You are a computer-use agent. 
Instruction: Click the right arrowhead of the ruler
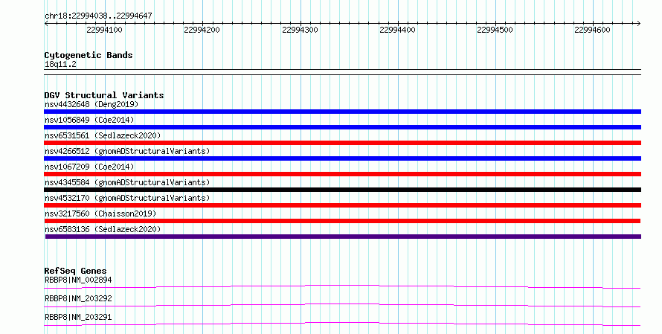(639, 24)
